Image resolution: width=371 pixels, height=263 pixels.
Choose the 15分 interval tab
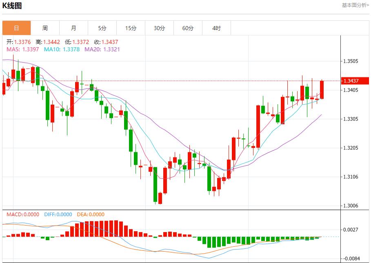pos(131,28)
